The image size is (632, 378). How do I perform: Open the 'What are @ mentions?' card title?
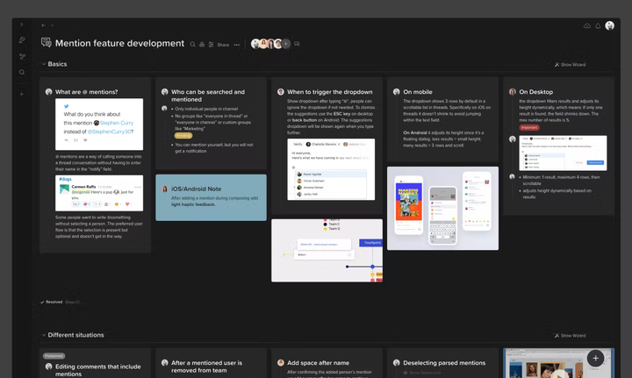click(x=86, y=92)
